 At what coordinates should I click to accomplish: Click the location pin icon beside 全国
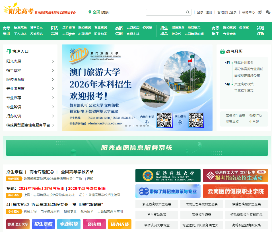click(x=90, y=12)
